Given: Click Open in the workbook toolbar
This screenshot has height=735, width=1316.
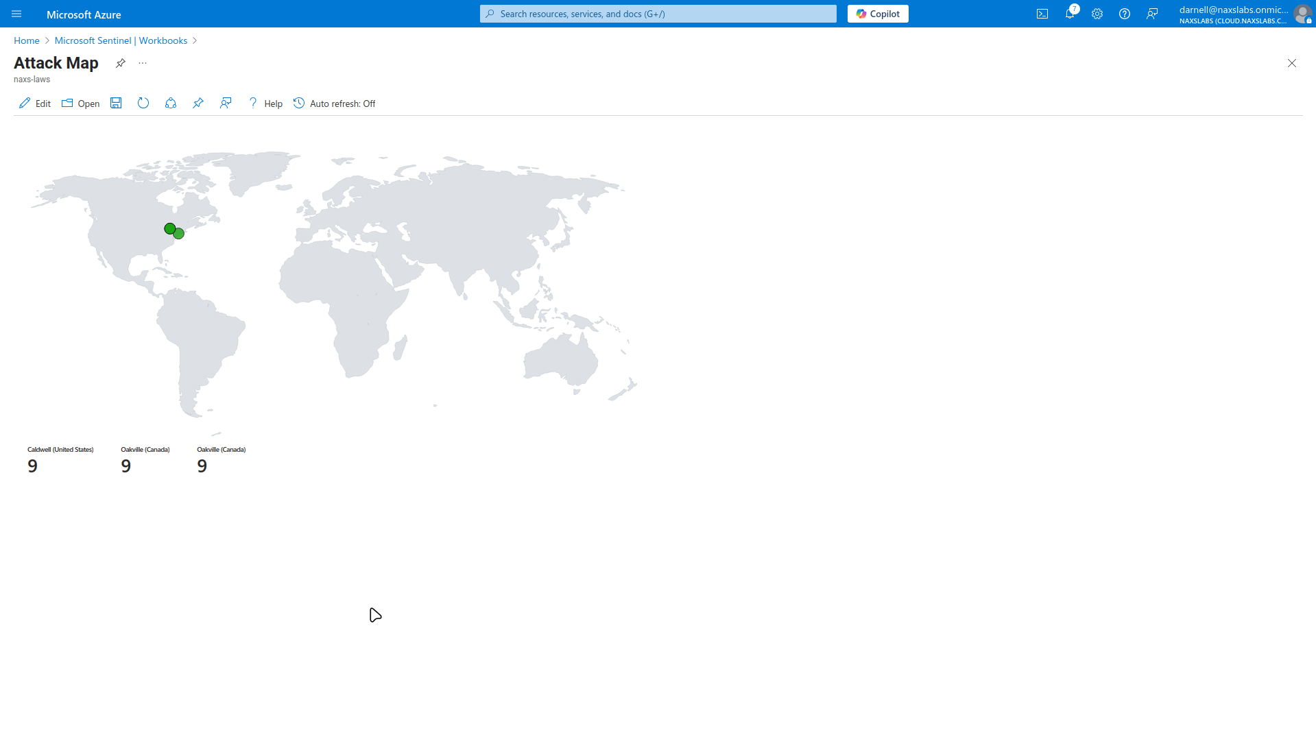Looking at the screenshot, I should click(x=81, y=104).
